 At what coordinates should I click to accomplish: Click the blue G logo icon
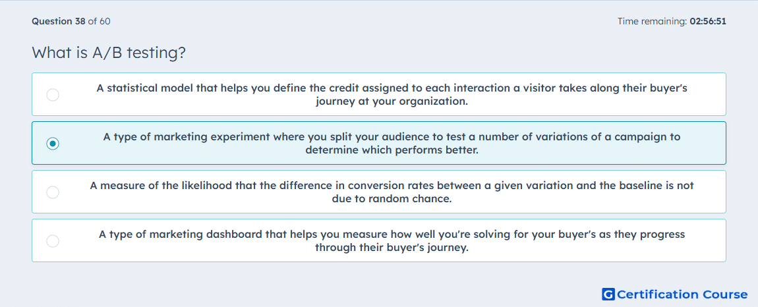coord(608,294)
